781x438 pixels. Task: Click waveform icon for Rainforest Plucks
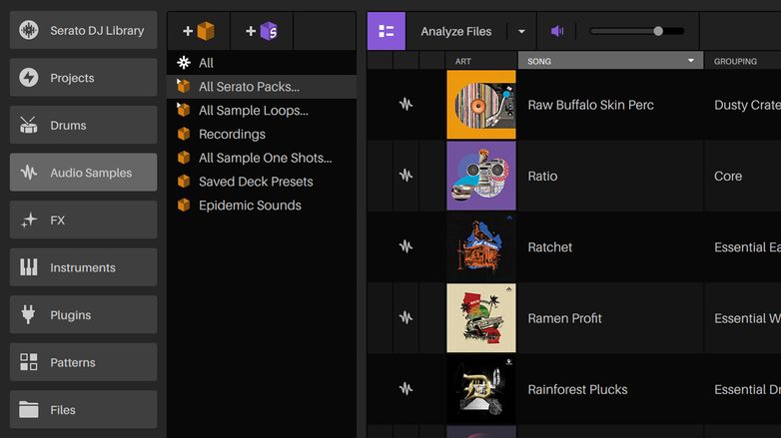[405, 389]
